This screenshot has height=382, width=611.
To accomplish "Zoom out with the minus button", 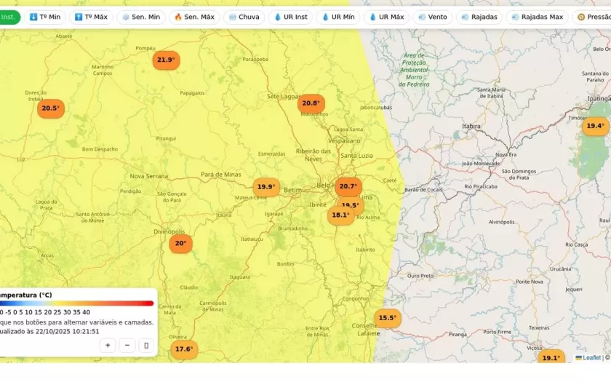I will pos(127,346).
